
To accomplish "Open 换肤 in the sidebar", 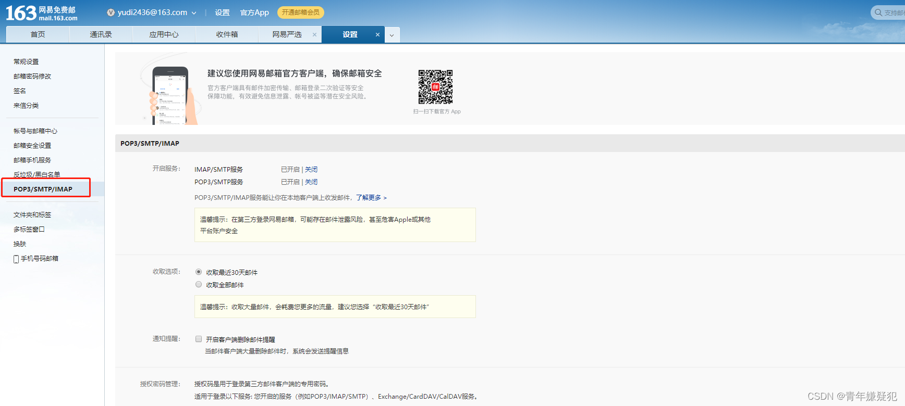I will (x=20, y=244).
